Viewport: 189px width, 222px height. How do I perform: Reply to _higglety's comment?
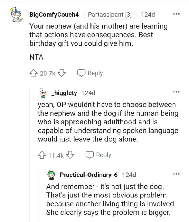tap(104, 155)
